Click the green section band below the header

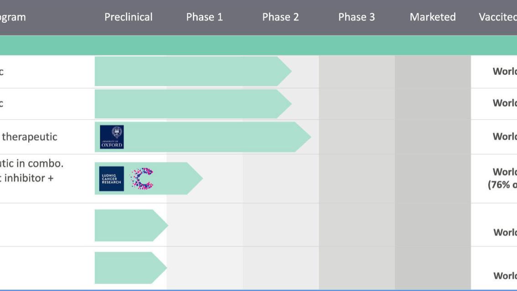click(258, 46)
